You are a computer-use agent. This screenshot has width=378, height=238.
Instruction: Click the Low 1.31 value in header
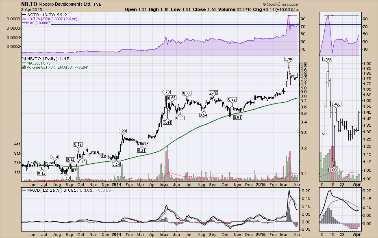tap(180, 10)
